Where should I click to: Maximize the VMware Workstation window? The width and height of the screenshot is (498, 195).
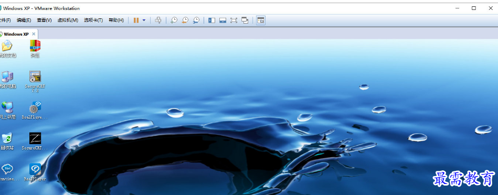(474, 8)
